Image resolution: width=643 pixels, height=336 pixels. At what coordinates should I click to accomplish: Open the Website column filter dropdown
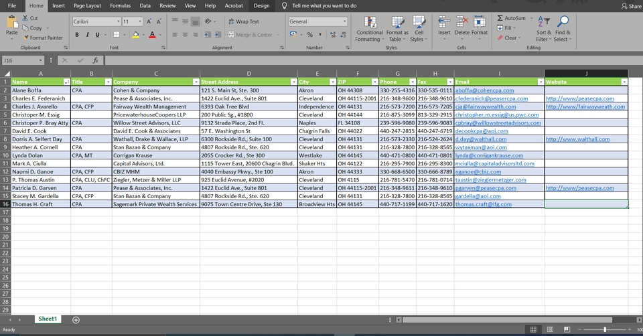(x=624, y=82)
